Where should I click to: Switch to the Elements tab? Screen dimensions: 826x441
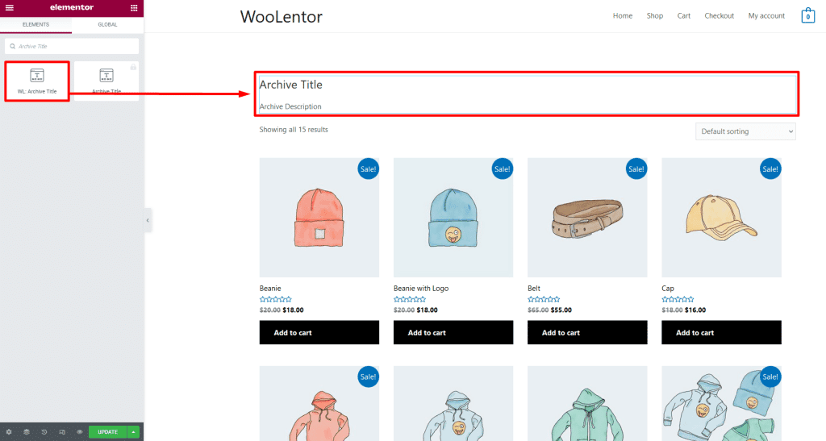click(x=35, y=25)
